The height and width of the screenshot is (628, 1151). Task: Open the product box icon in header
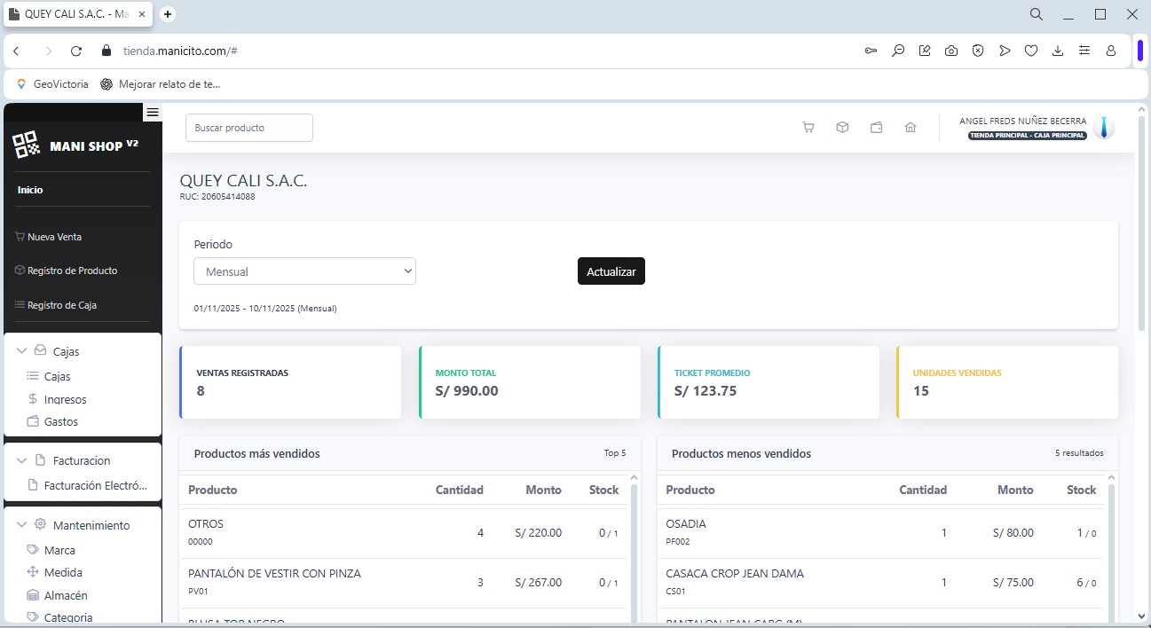(x=842, y=128)
